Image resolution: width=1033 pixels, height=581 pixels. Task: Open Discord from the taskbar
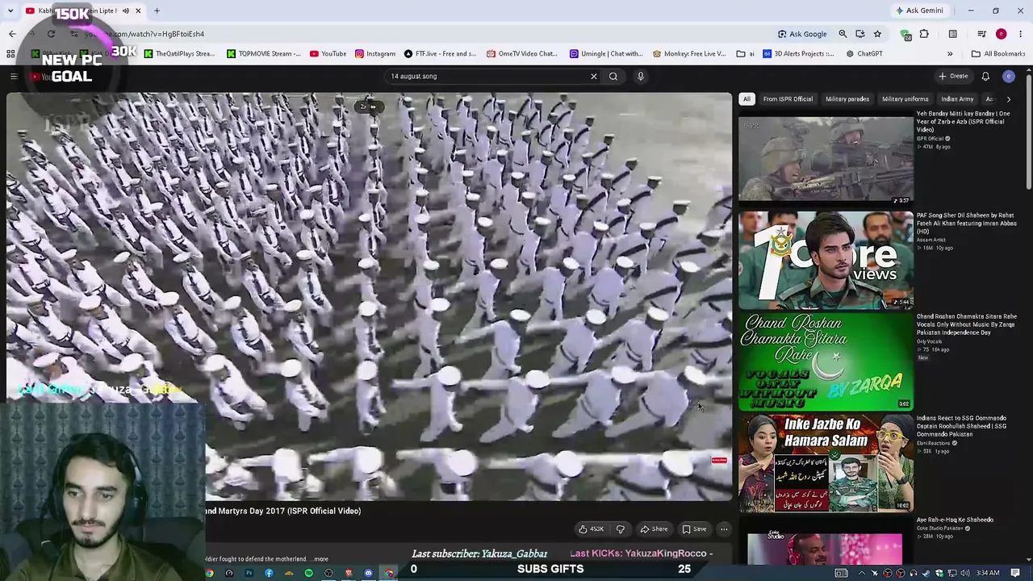point(368,573)
